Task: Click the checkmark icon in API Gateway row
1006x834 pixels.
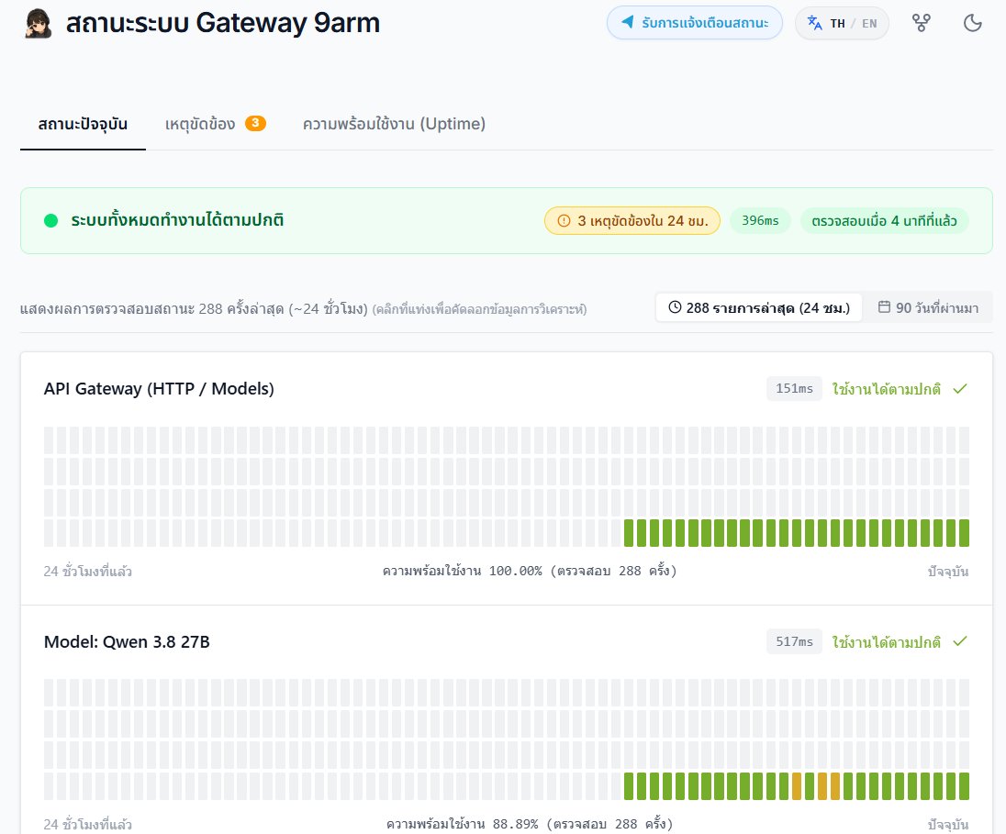Action: (x=960, y=389)
